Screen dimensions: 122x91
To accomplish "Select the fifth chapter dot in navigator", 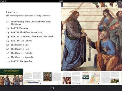I will coord(58,88).
